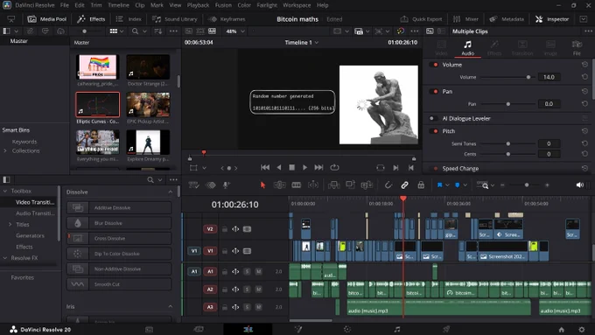
Task: Open the Timeline 1 name dropdown
Action: [302, 43]
